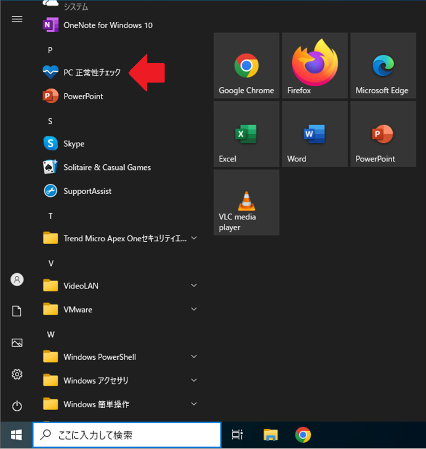
Task: Launch Firefox from the pinned tiles
Action: pos(314,66)
